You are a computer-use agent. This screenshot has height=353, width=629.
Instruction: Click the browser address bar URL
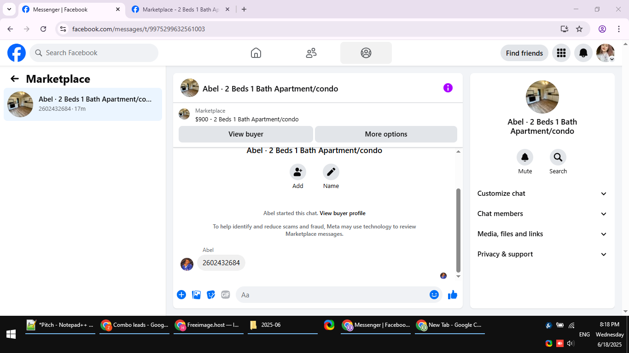(x=139, y=29)
